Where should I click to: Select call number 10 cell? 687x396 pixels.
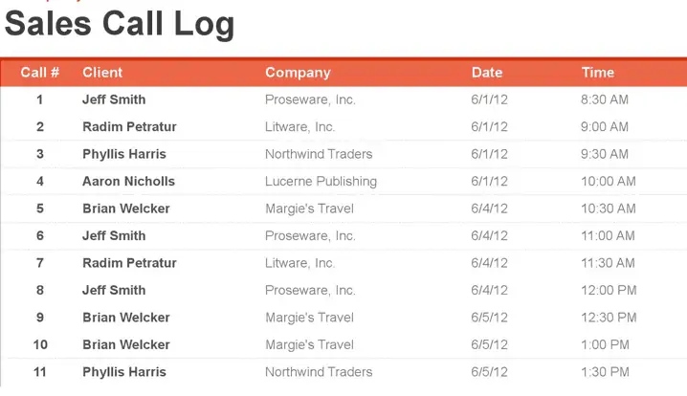pos(40,344)
